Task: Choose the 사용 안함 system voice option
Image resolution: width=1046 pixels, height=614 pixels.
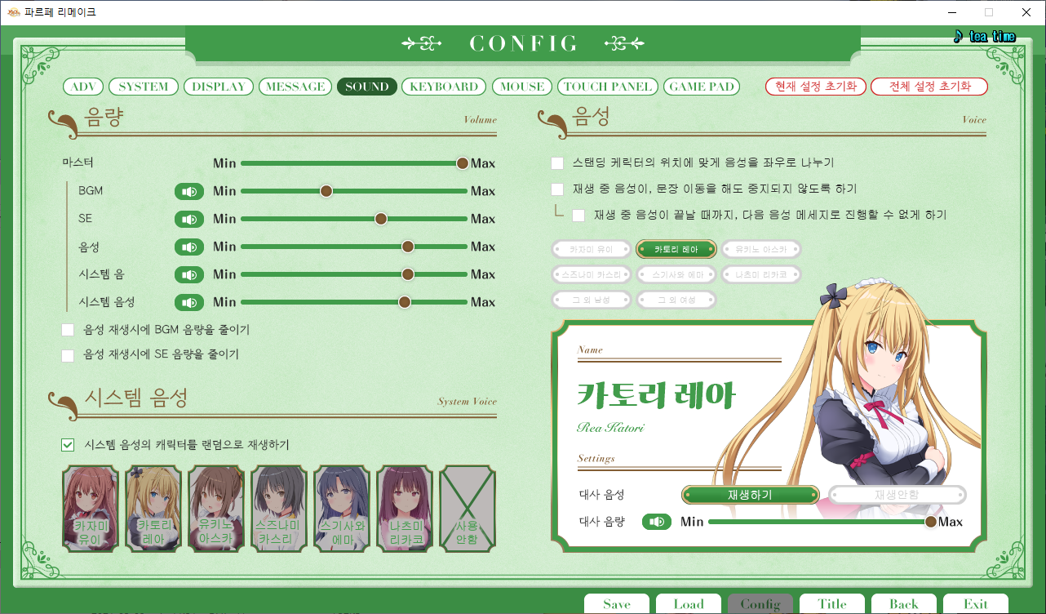Action: pos(468,508)
